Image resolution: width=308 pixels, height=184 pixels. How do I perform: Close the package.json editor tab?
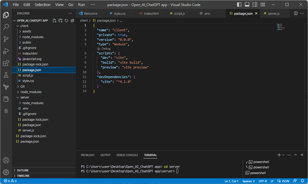click(256, 14)
